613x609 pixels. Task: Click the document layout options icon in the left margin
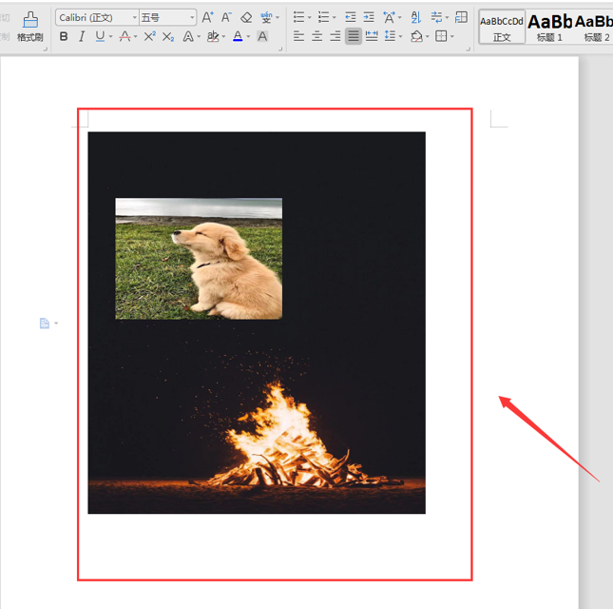pos(45,324)
